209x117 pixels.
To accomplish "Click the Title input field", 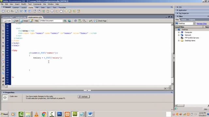I will click(x=51, y=21).
